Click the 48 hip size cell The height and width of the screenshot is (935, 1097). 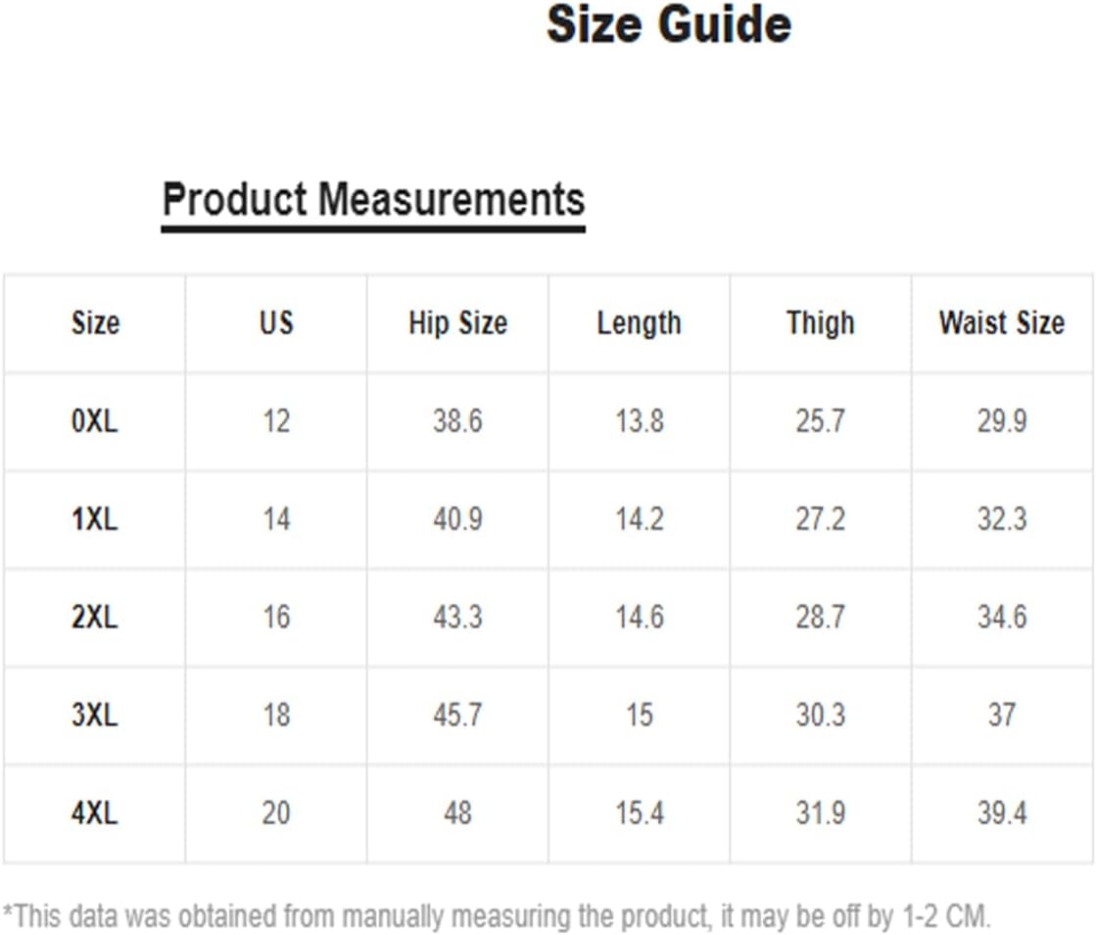pos(457,813)
